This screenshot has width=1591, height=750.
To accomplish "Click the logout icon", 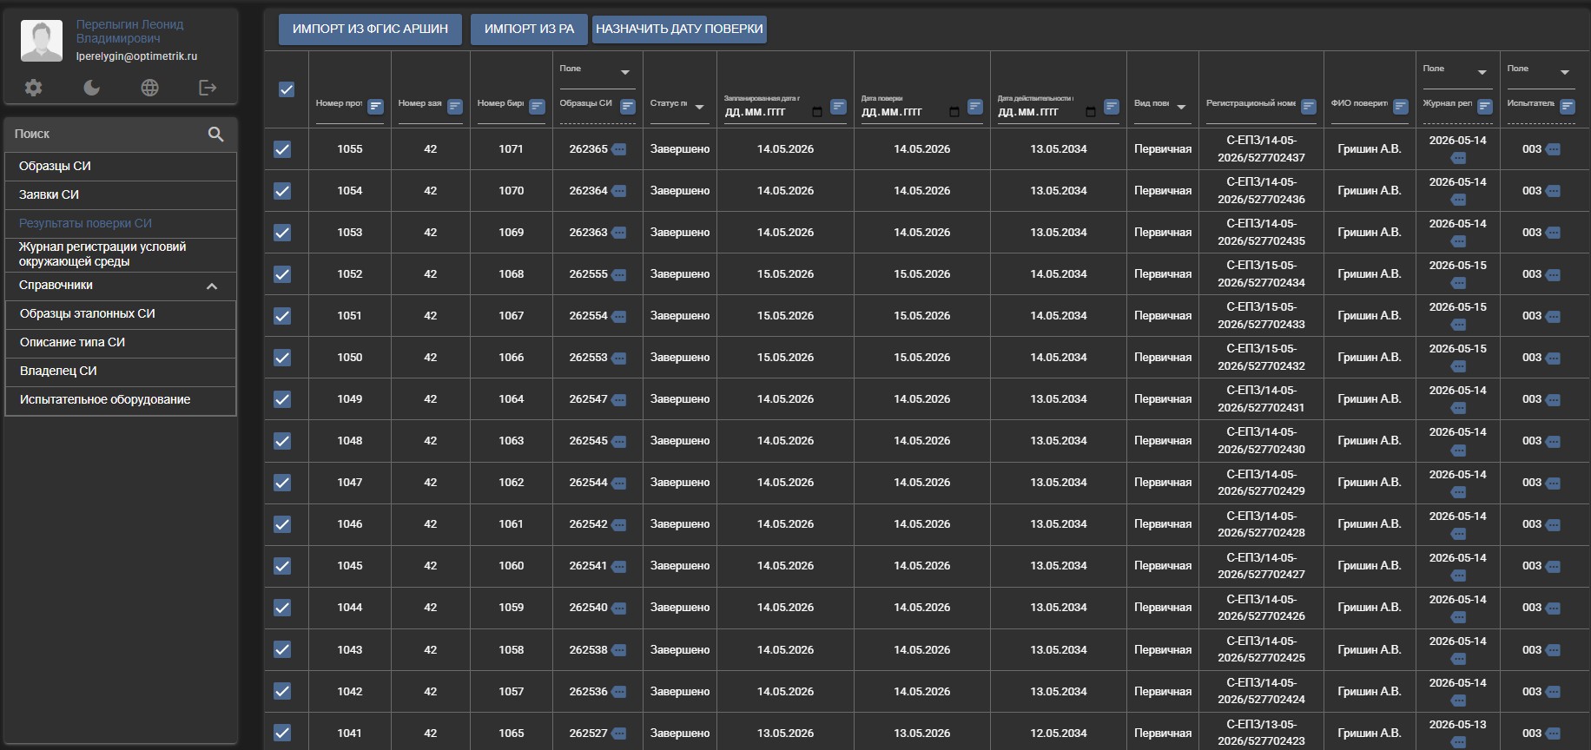I will 208,88.
